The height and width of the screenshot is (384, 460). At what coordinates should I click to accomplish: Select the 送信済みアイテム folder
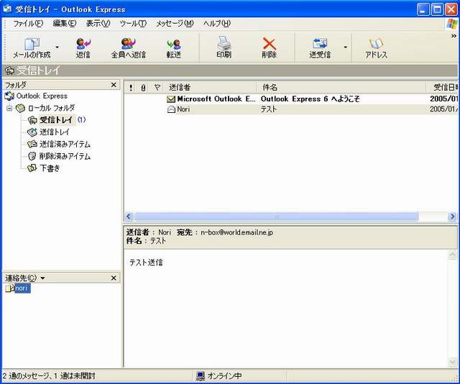coord(65,144)
